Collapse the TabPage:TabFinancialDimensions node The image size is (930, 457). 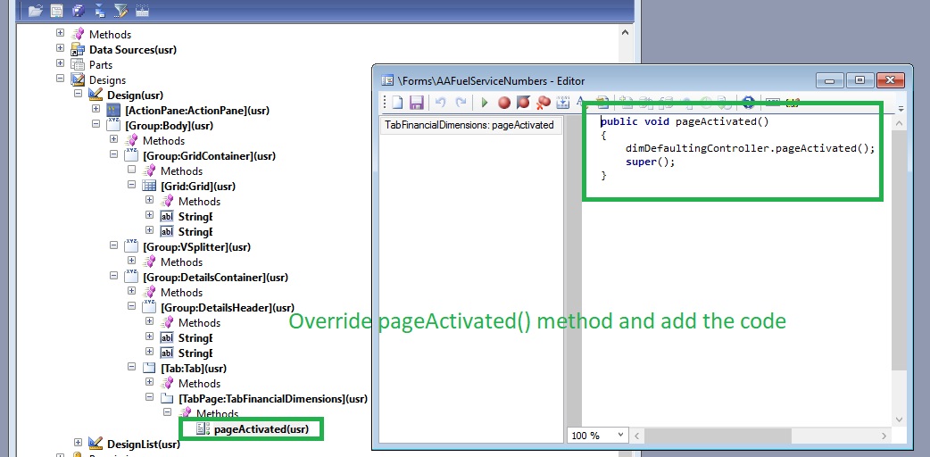(149, 398)
